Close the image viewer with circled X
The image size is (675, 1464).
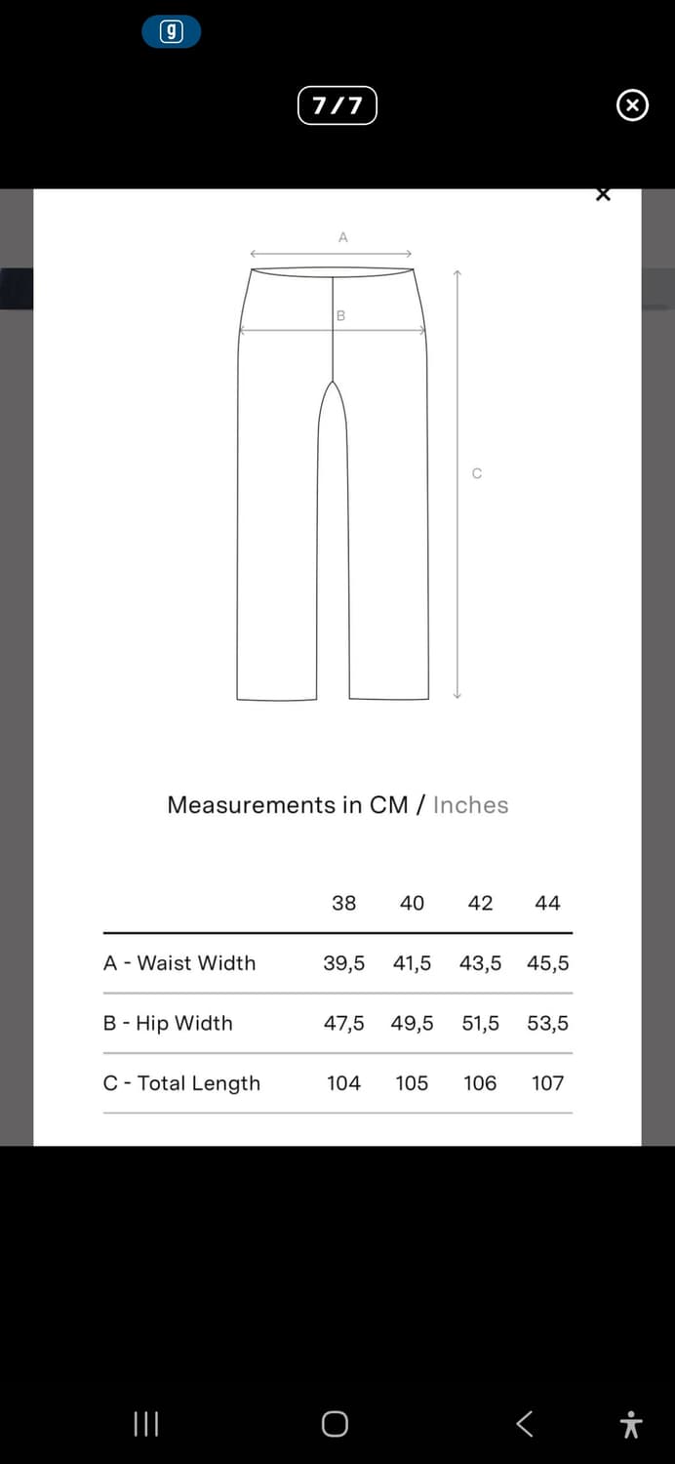point(632,105)
